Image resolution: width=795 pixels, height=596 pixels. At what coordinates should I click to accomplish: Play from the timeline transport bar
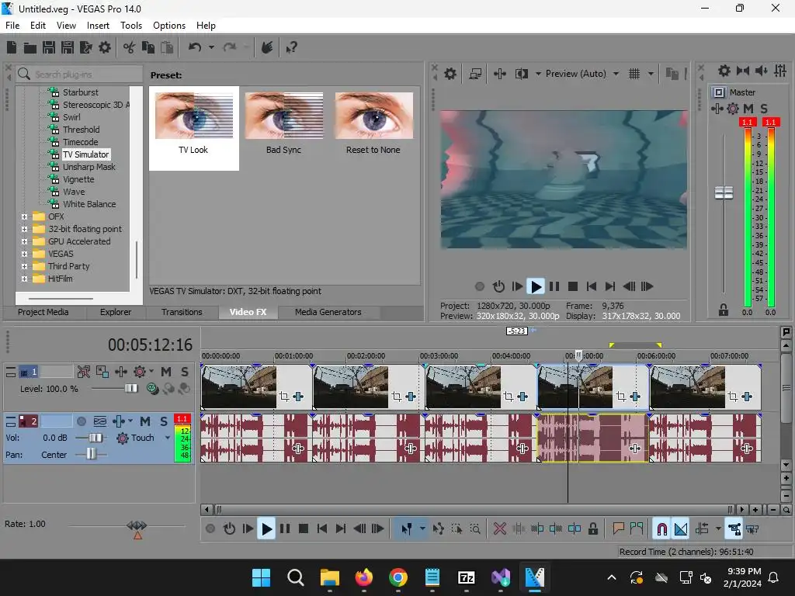click(266, 529)
